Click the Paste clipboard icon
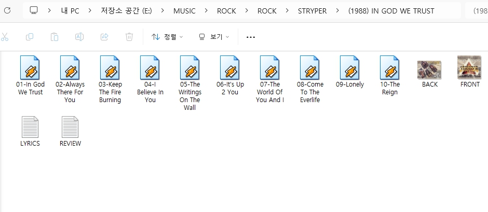Screen dimensions: 488x212 [x=55, y=37]
